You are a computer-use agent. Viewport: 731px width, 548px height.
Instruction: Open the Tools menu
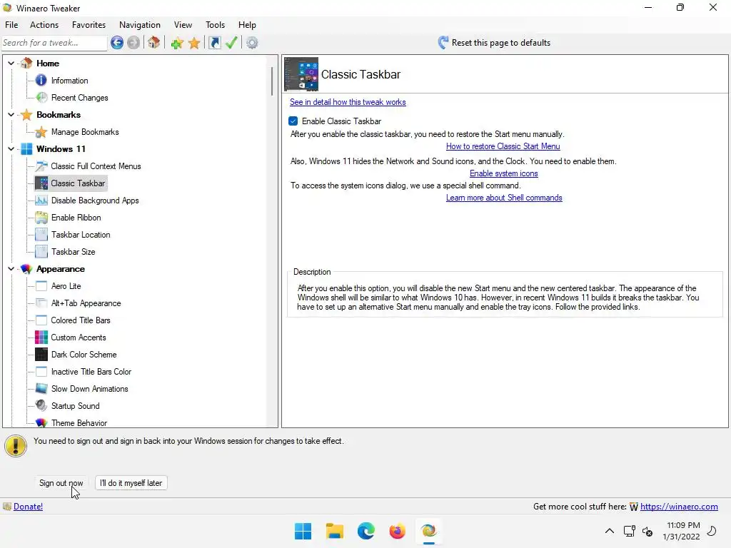(216, 25)
